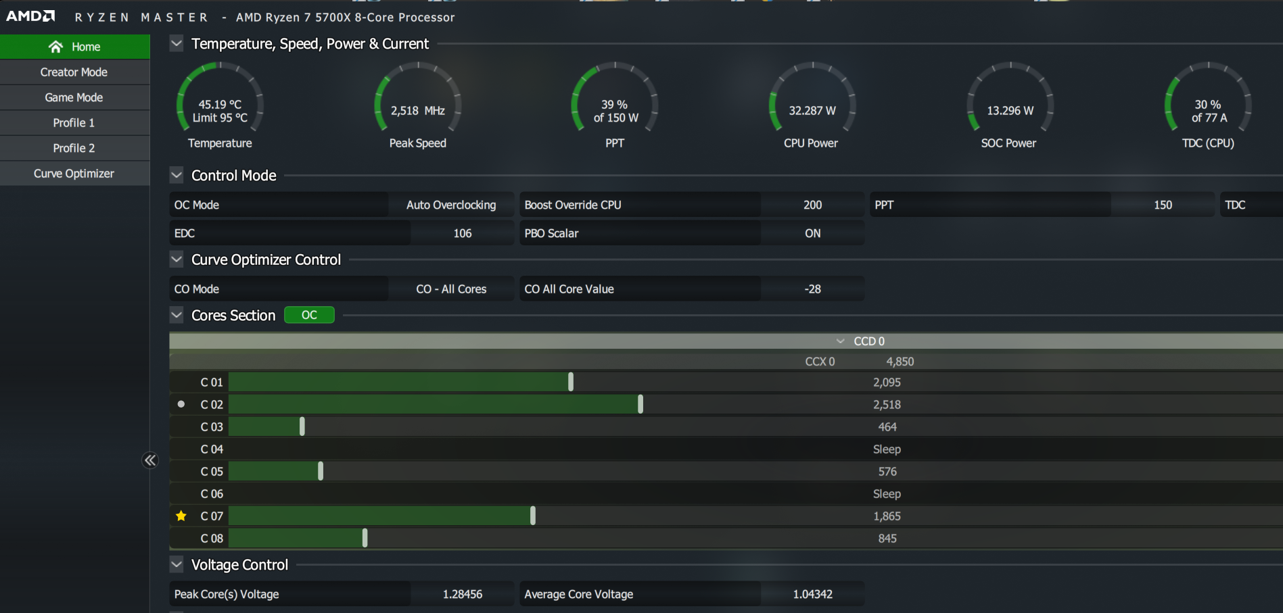1283x613 pixels.
Task: Click the C 07 core speed slider handle
Action: click(533, 516)
